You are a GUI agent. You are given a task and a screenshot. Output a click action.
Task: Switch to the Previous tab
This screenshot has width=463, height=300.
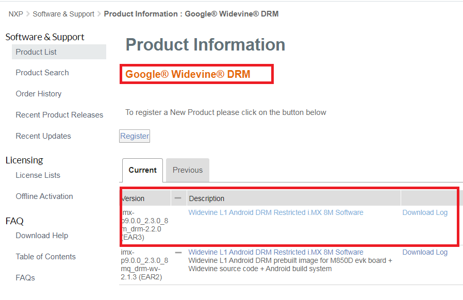pos(188,170)
